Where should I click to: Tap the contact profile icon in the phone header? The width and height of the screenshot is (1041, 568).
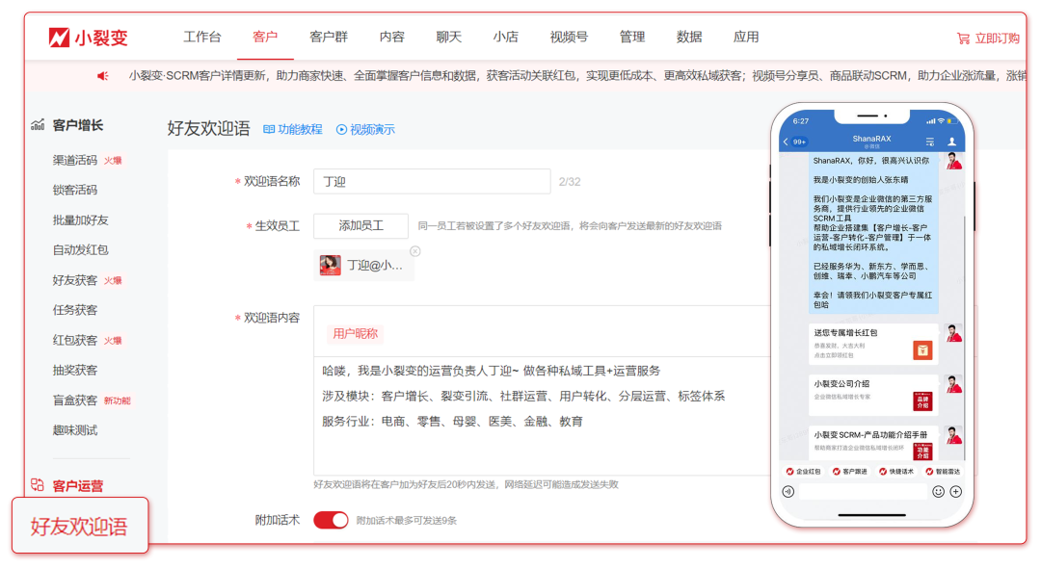pos(952,142)
